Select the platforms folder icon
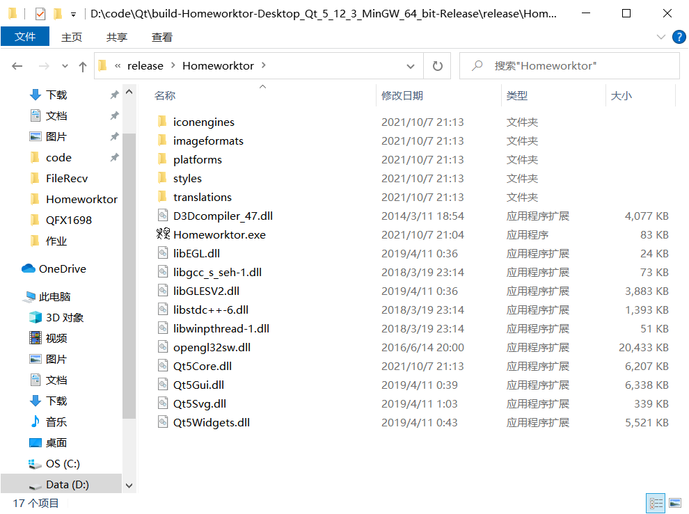 point(162,159)
